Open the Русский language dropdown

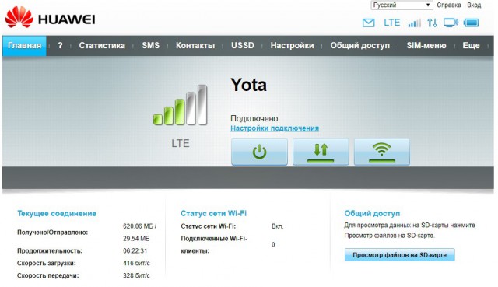[402, 5]
